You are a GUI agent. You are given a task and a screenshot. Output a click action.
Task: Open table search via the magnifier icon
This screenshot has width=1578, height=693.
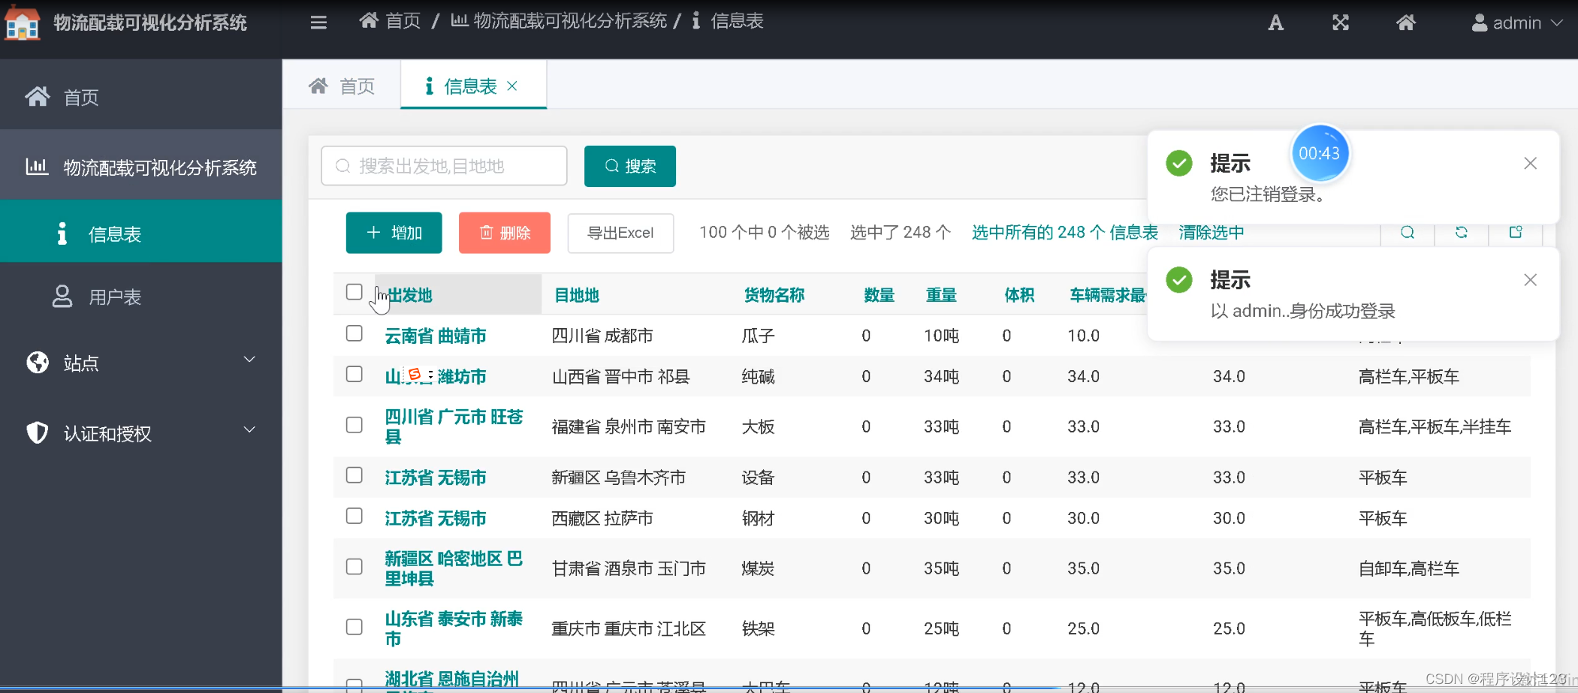tap(1408, 233)
